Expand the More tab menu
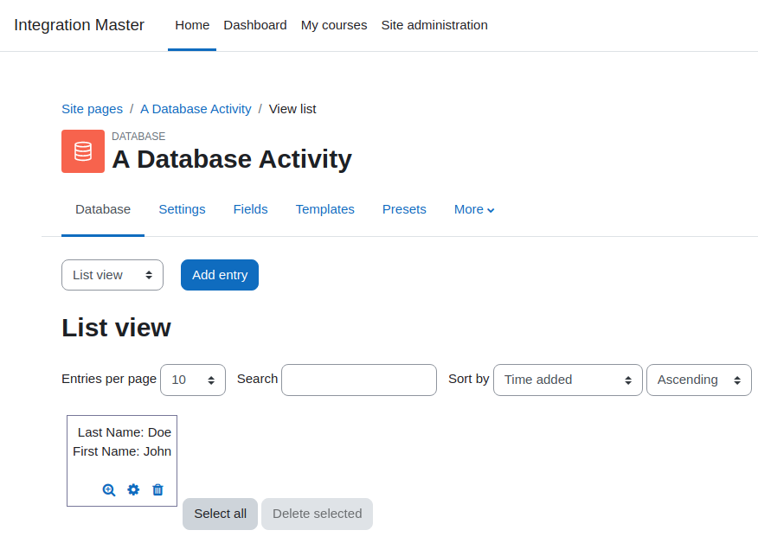The image size is (758, 543). (x=474, y=209)
